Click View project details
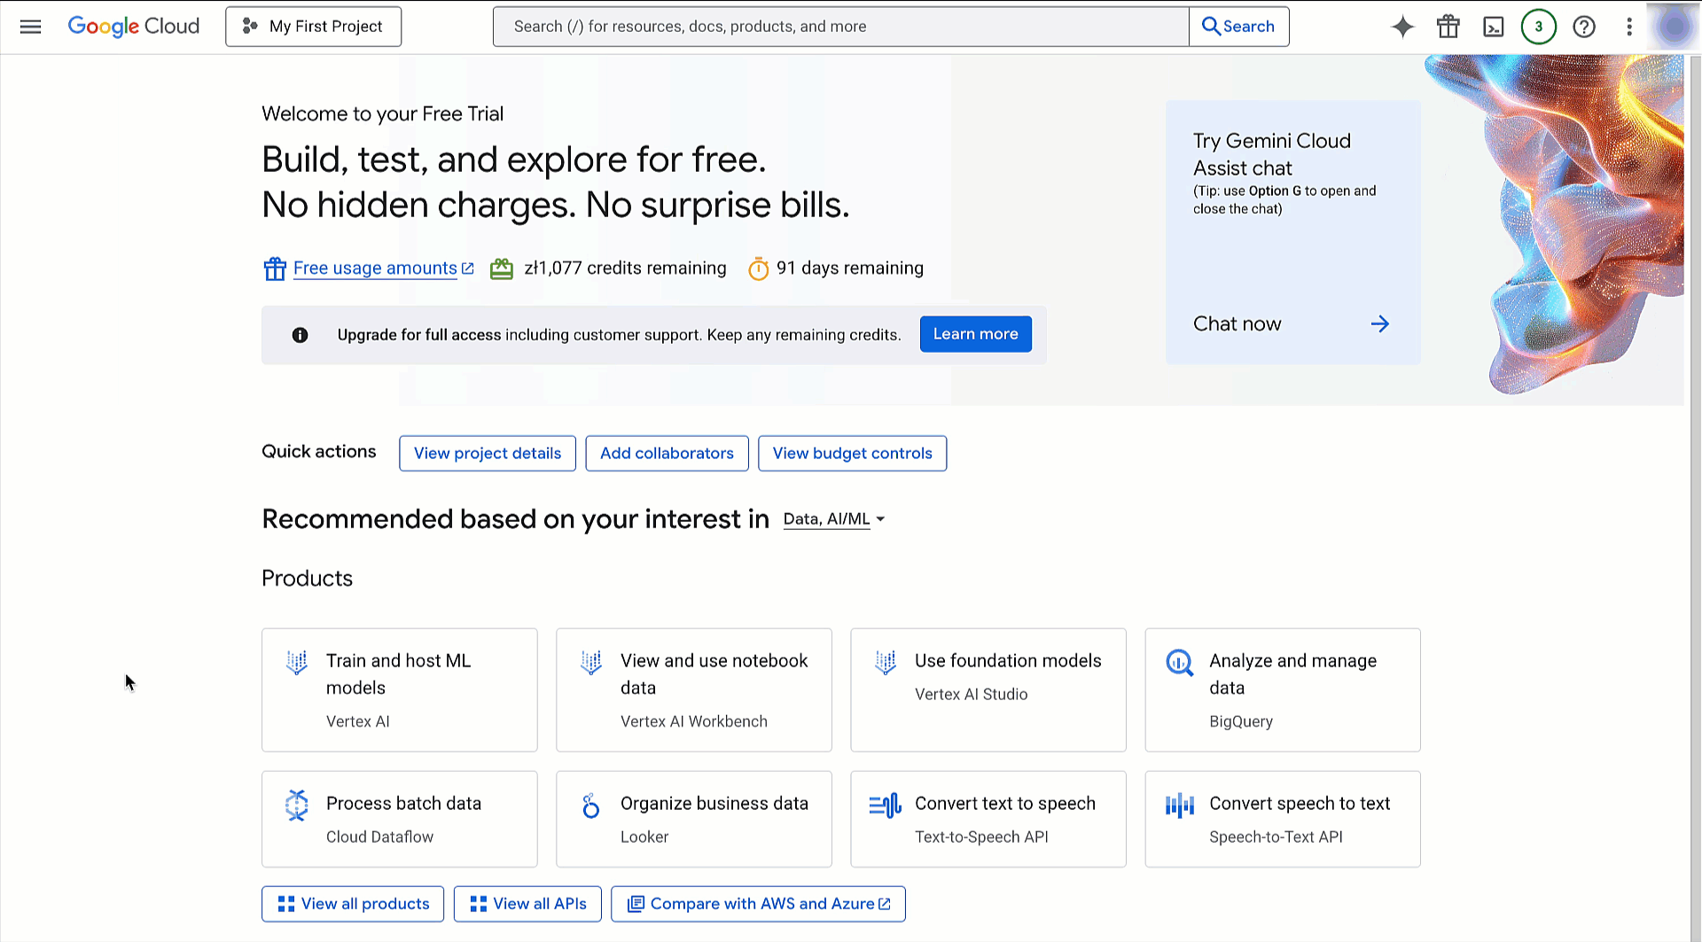The image size is (1702, 942). (487, 454)
